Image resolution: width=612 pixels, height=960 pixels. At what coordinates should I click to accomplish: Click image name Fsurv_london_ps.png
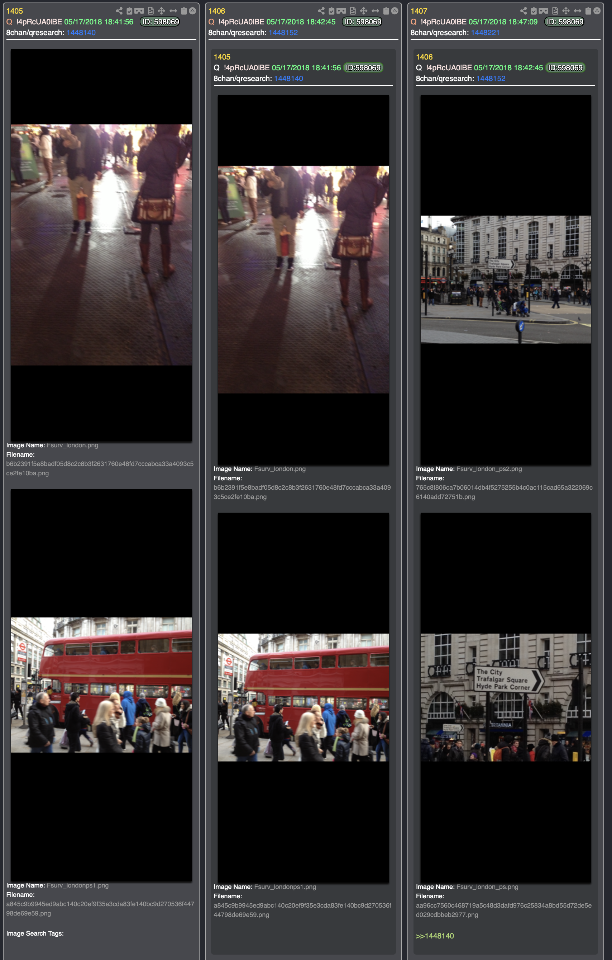pyautogui.click(x=487, y=887)
